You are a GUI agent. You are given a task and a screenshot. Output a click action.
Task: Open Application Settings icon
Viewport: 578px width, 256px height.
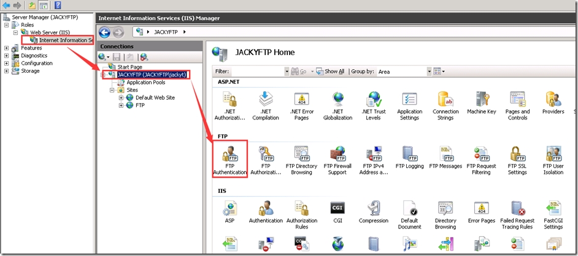409,106
